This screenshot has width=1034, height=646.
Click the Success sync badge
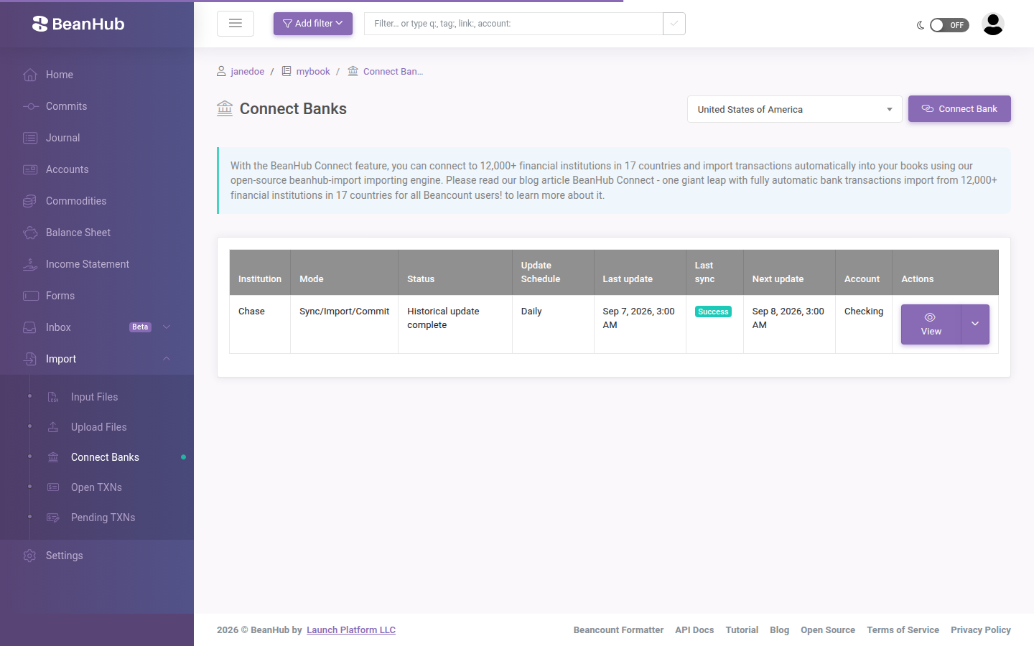click(x=713, y=312)
